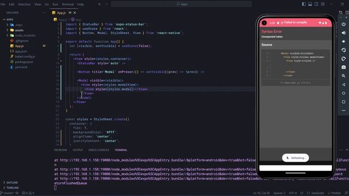Viewport: 349px width, 196px height.
Task: Click the emulator power button icon
Action: pos(344,24)
